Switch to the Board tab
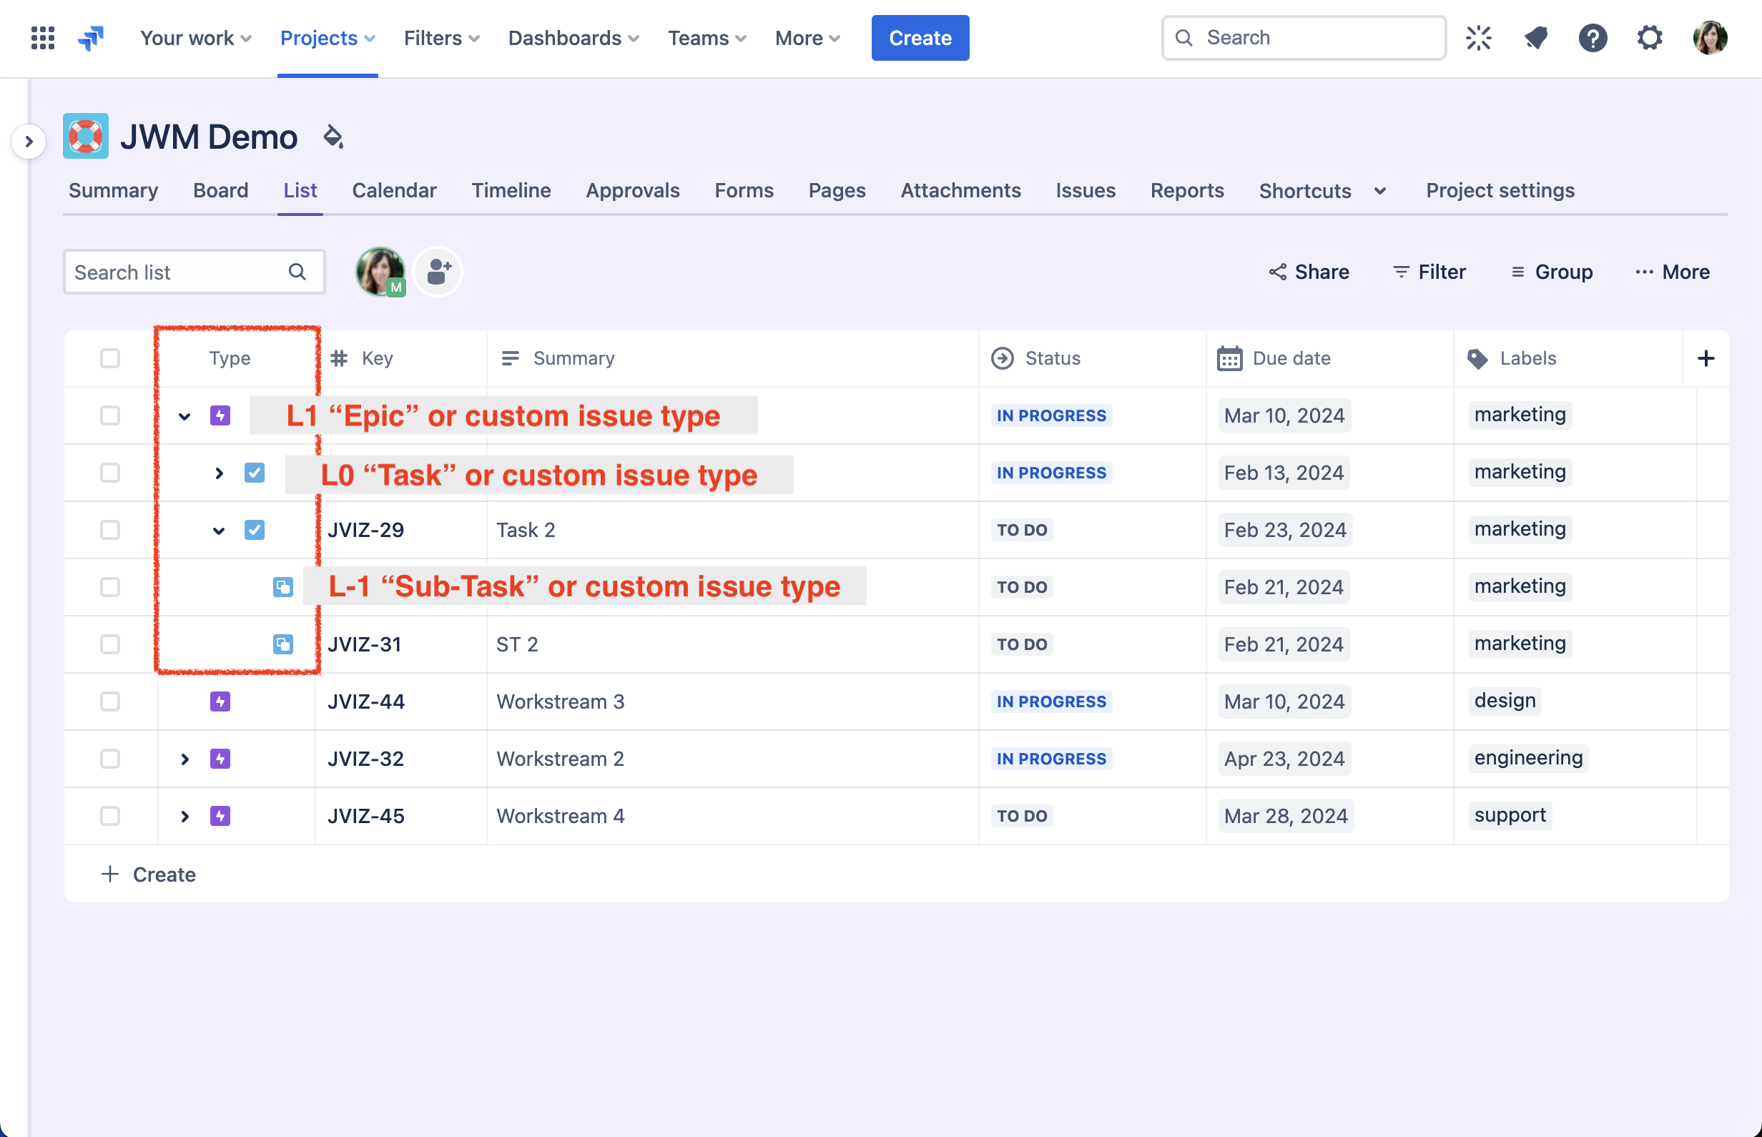The height and width of the screenshot is (1137, 1762). tap(220, 189)
